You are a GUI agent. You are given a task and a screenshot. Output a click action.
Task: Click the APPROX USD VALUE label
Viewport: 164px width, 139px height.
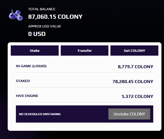click(x=45, y=26)
